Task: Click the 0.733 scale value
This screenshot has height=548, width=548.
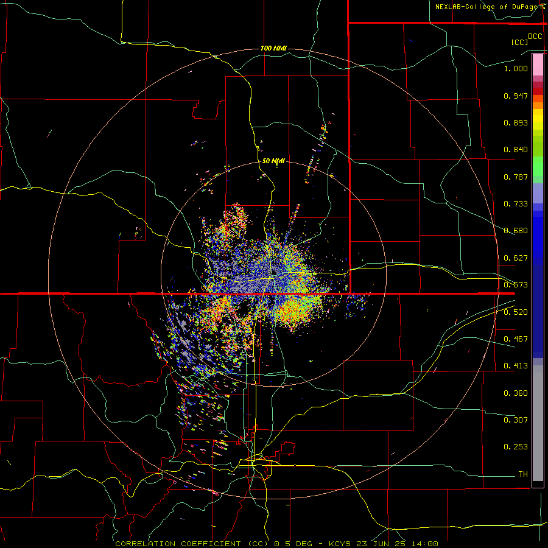Action: click(516, 204)
